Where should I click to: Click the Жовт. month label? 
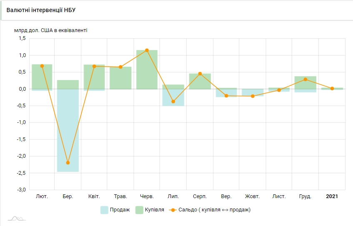(253, 196)
